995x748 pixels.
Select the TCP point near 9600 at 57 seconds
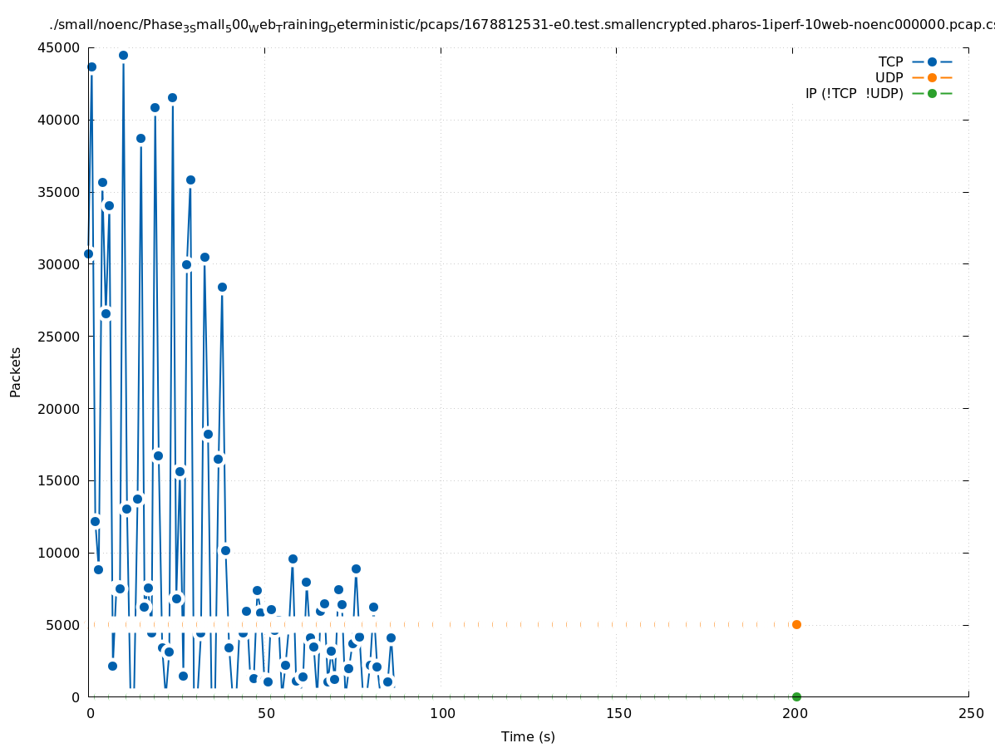[293, 559]
